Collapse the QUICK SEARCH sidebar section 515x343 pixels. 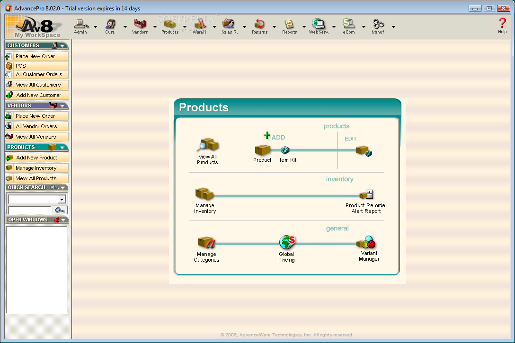click(62, 188)
